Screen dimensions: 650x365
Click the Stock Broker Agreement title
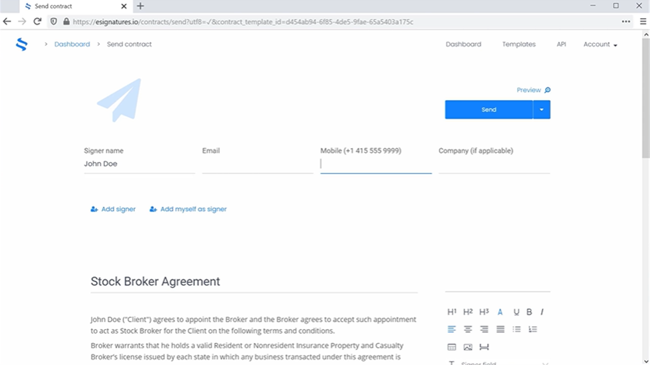tap(155, 282)
